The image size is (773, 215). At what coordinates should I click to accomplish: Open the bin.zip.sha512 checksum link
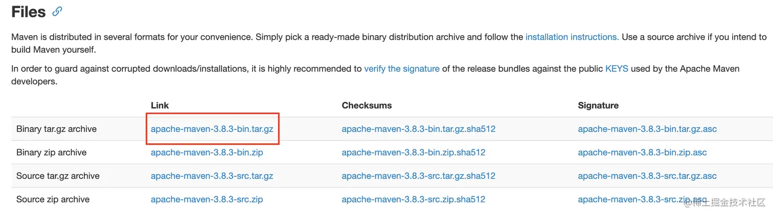pos(413,152)
